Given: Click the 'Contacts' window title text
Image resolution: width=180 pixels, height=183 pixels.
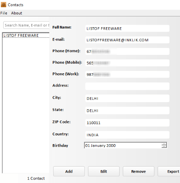Looking at the screenshot, I should (16, 5).
